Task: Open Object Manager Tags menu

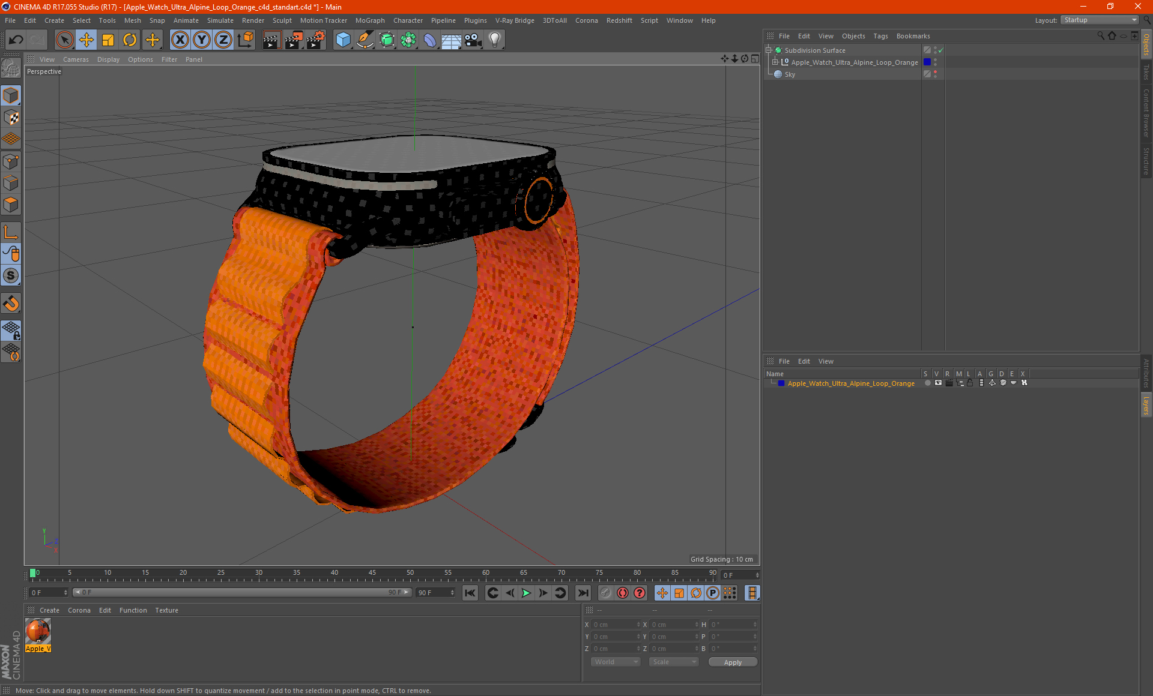Action: coord(880,36)
